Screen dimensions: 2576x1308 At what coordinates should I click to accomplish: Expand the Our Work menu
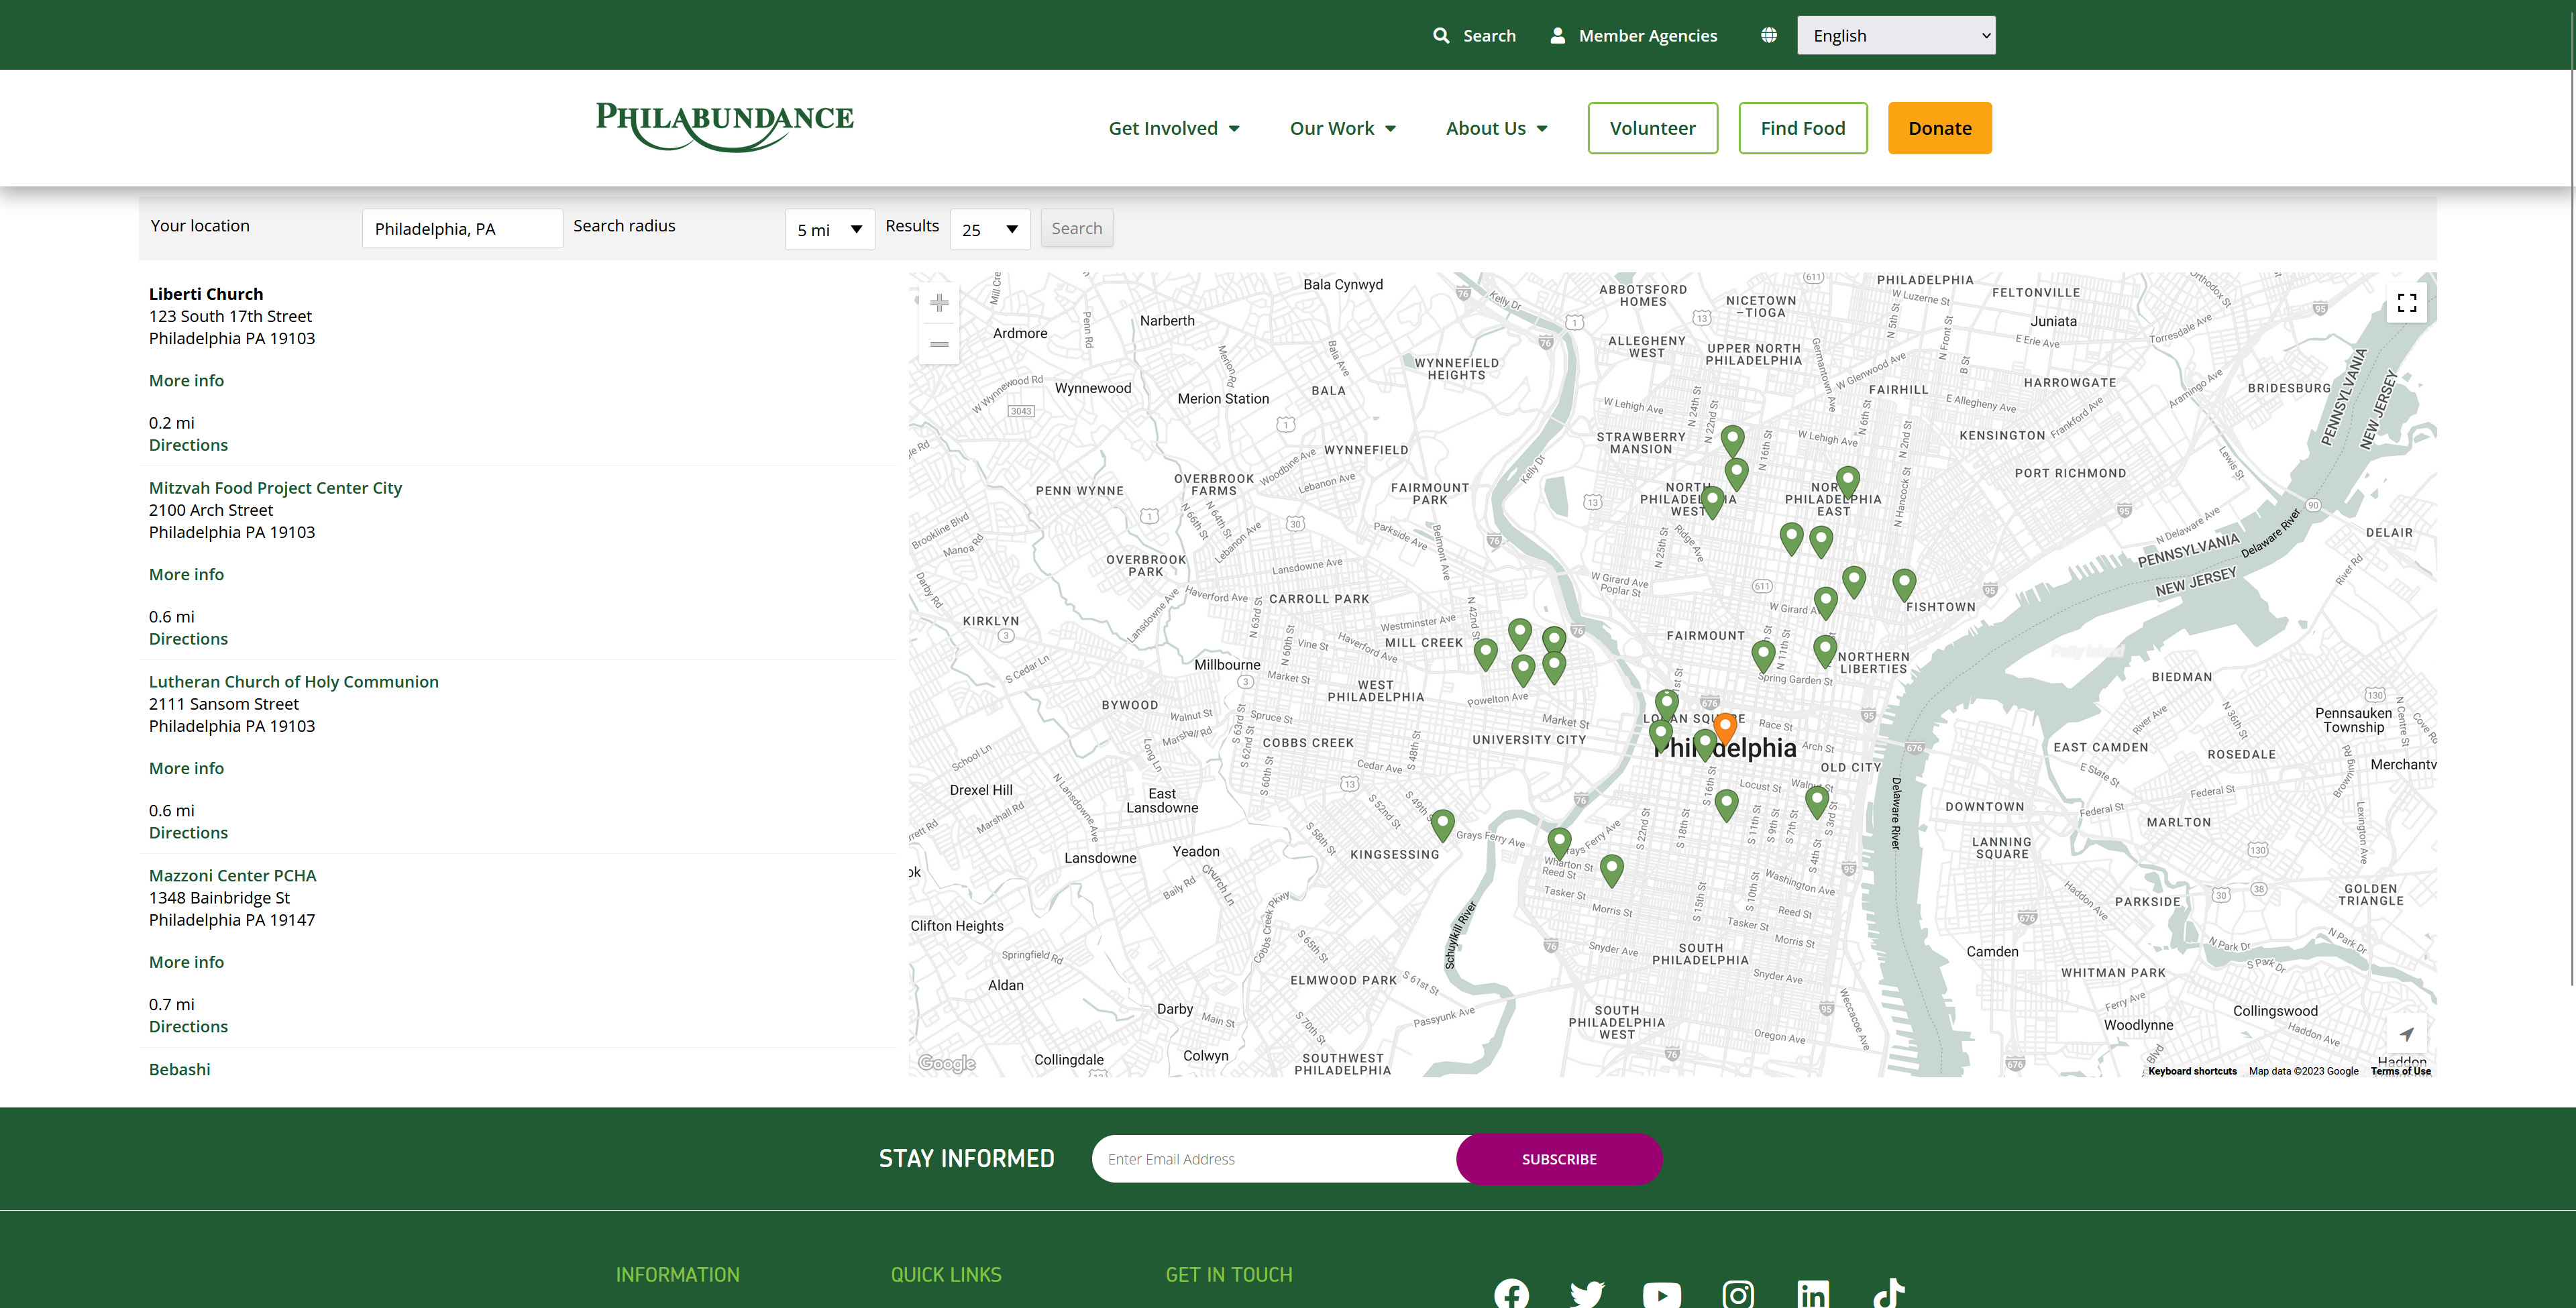[x=1343, y=128]
